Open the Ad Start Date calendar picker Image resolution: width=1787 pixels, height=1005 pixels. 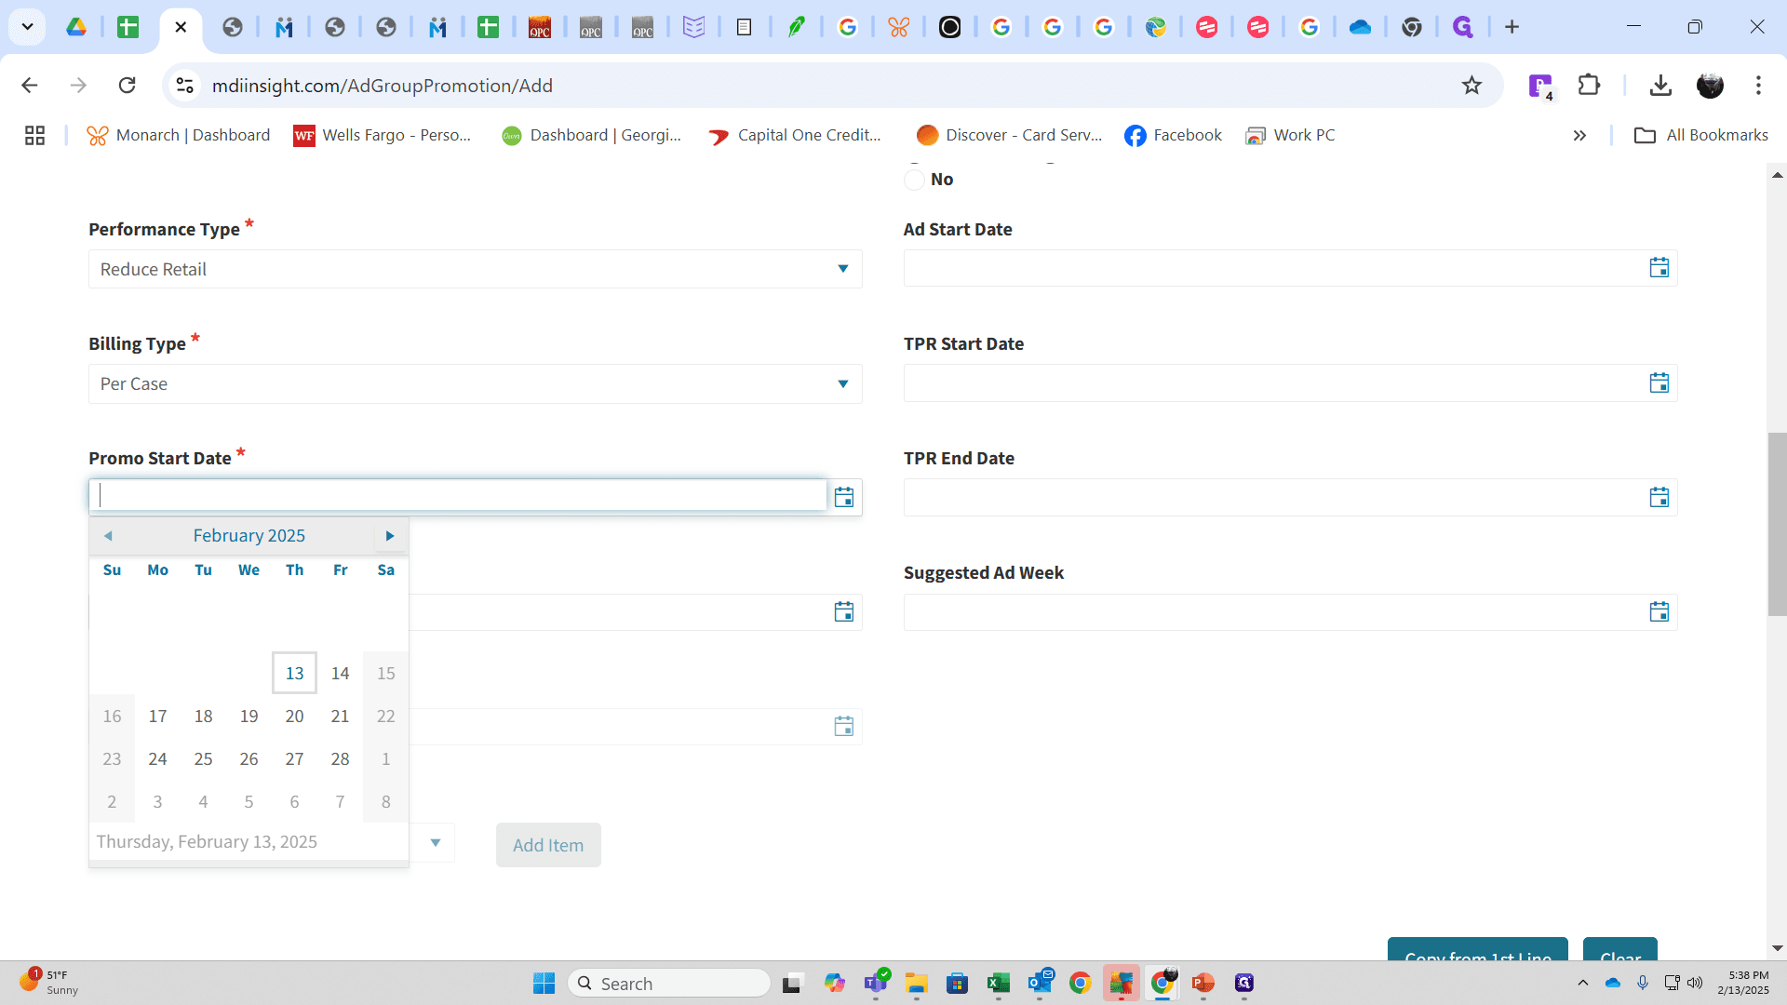[x=1659, y=268]
